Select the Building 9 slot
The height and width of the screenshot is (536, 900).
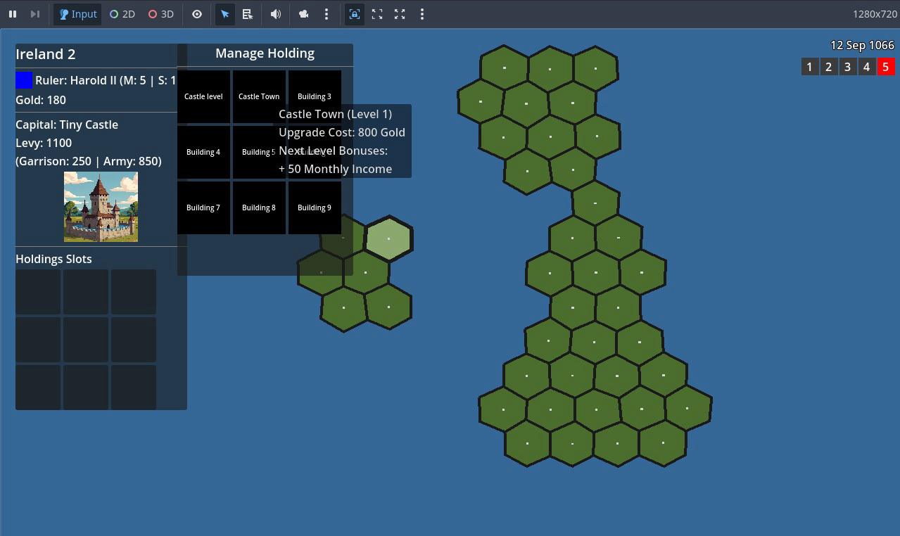pos(315,208)
